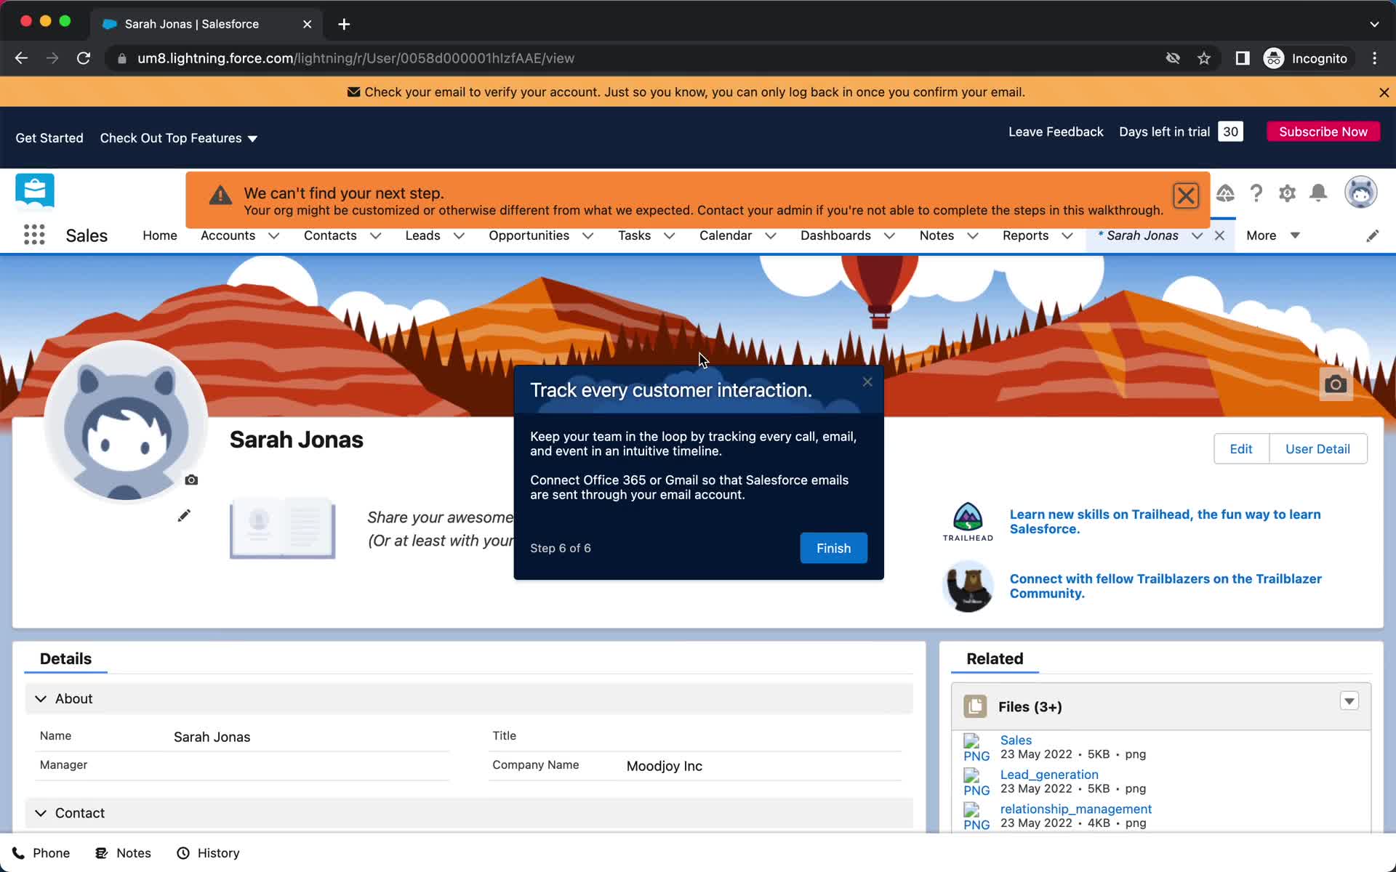Click Get Started in the trial bar
Viewport: 1396px width, 872px height.
[x=49, y=138]
